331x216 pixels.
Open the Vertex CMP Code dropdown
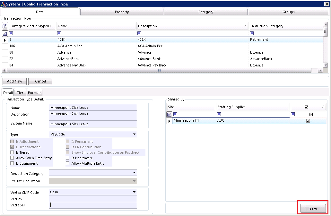pos(134,192)
